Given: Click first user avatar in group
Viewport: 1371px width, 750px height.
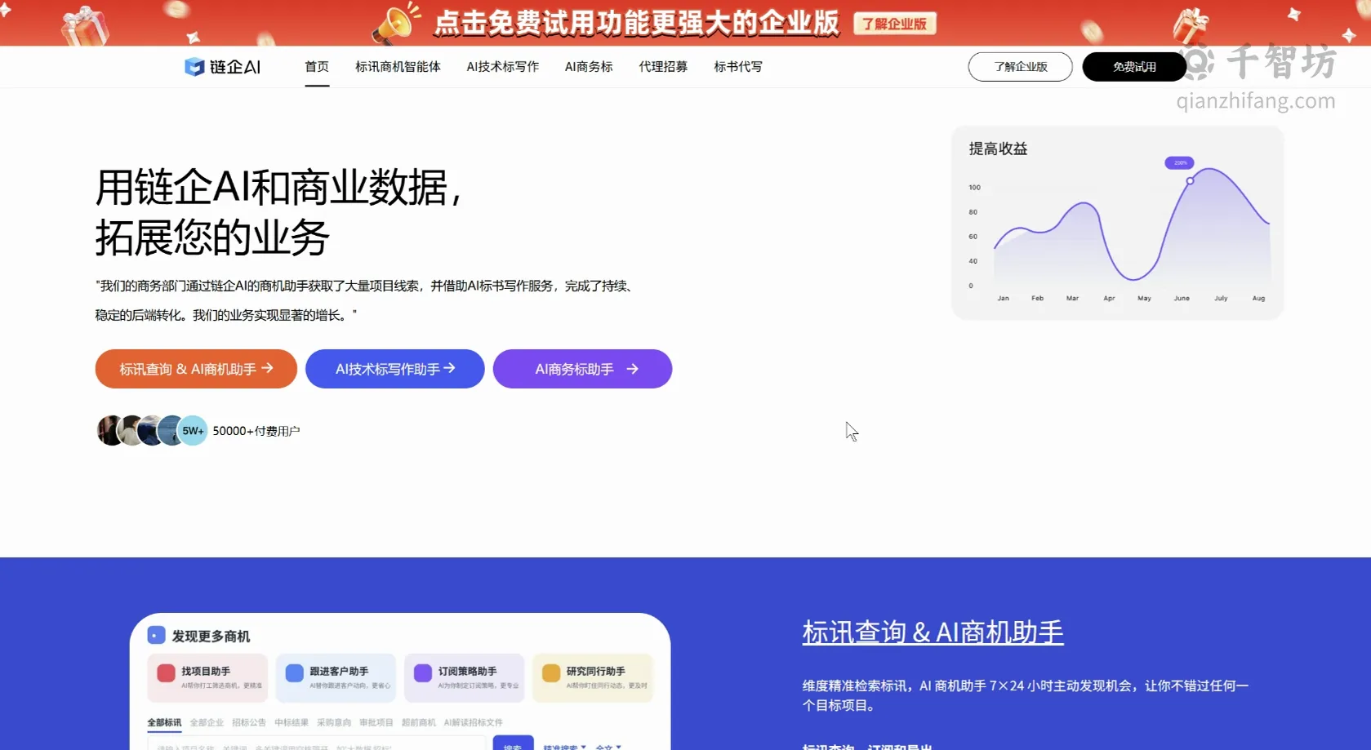Looking at the screenshot, I should [110, 430].
